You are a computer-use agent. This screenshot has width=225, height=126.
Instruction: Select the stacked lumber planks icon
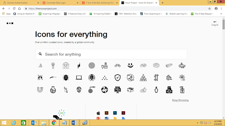169,66
